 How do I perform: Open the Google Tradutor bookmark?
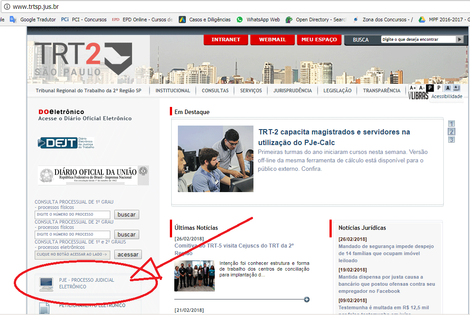pyautogui.click(x=33, y=20)
